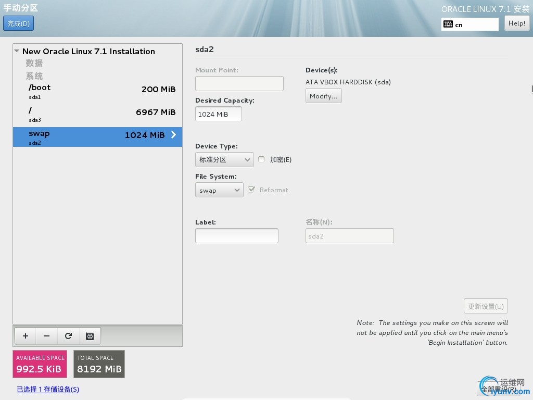Click the chevron arrow on swap row
The image size is (533, 400).
tap(174, 135)
